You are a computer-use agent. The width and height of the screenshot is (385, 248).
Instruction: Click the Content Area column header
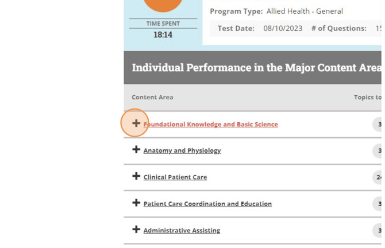152,98
